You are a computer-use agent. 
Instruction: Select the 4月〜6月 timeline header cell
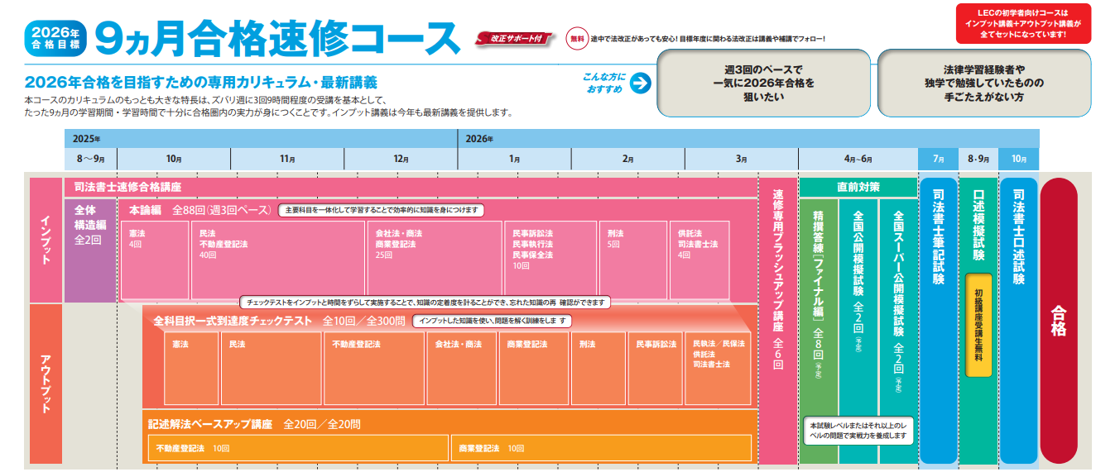858,159
